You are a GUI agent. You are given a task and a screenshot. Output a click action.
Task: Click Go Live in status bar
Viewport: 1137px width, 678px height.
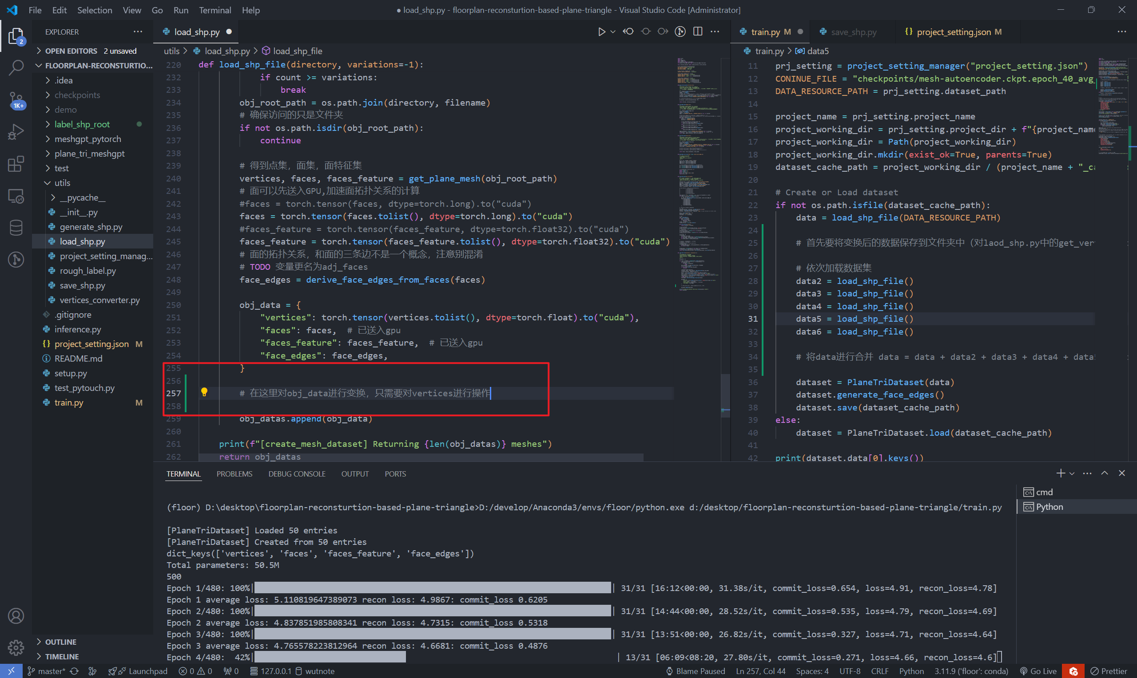[1038, 671]
